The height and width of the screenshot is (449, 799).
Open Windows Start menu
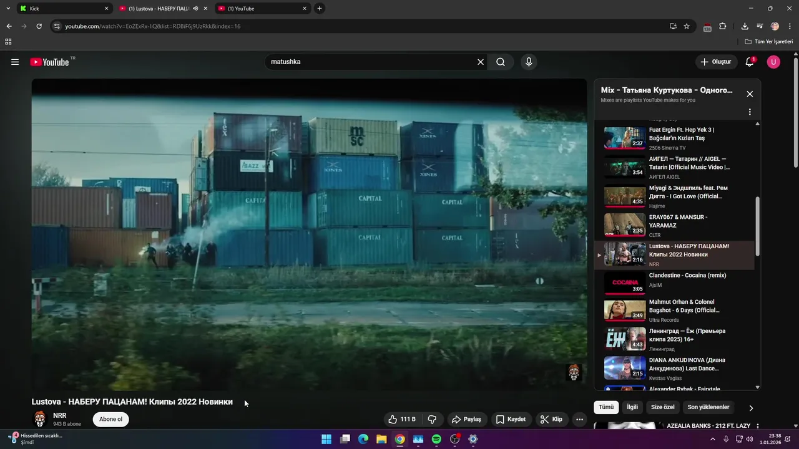326,439
